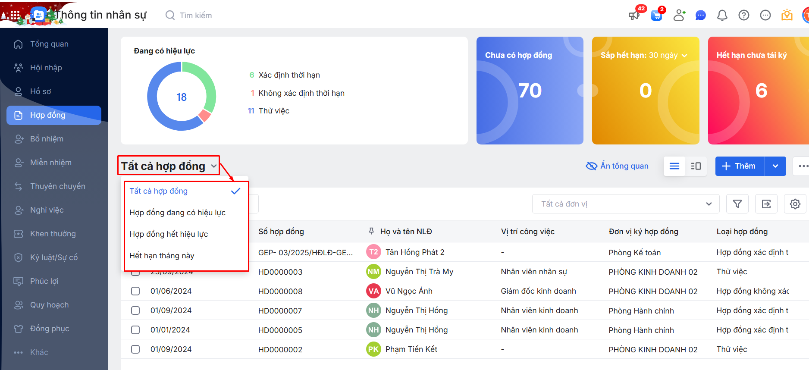809x370 pixels.
Task: Click the orange location badge icon
Action: point(787,16)
